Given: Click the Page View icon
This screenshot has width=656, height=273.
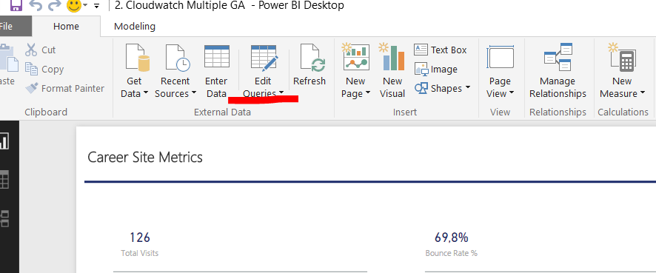Looking at the screenshot, I should (500, 58).
